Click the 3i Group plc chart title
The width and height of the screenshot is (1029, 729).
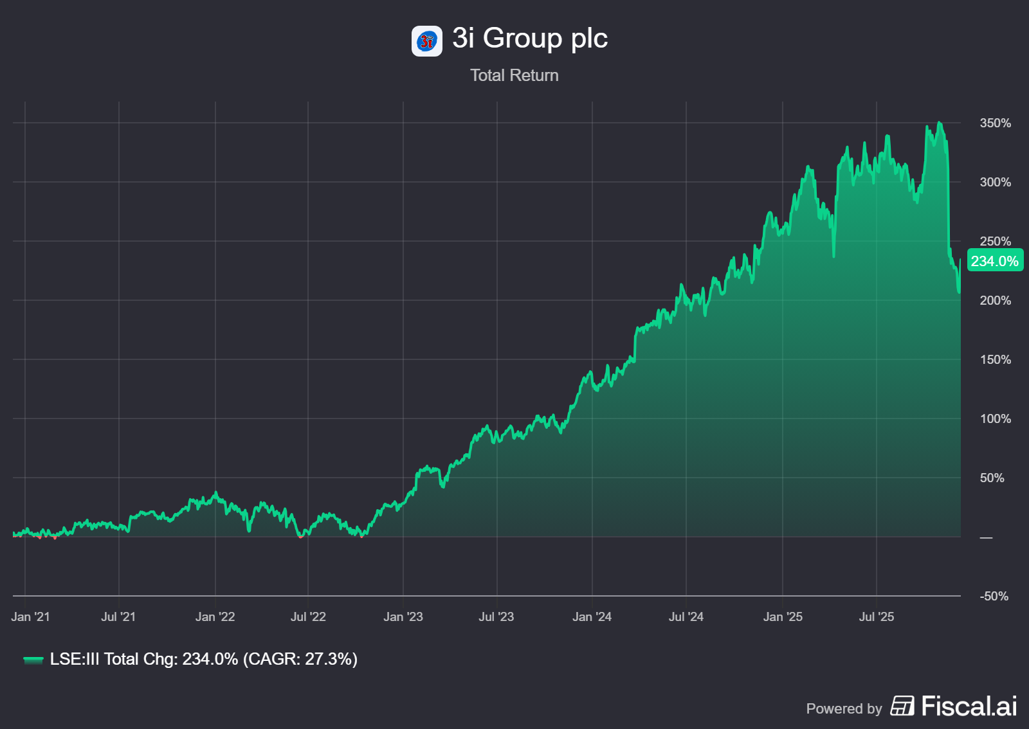point(529,39)
